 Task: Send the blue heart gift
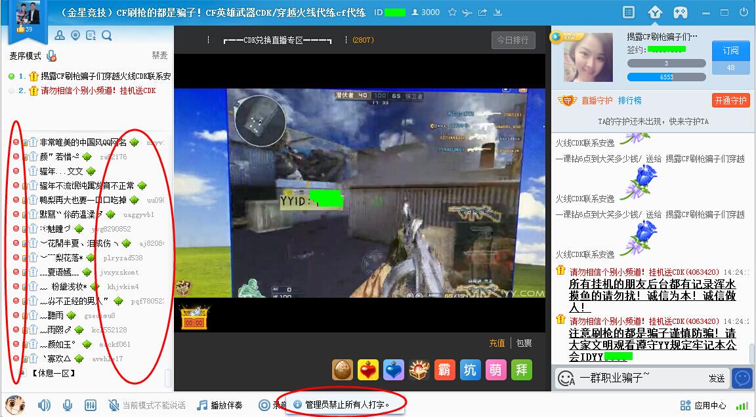pos(394,370)
